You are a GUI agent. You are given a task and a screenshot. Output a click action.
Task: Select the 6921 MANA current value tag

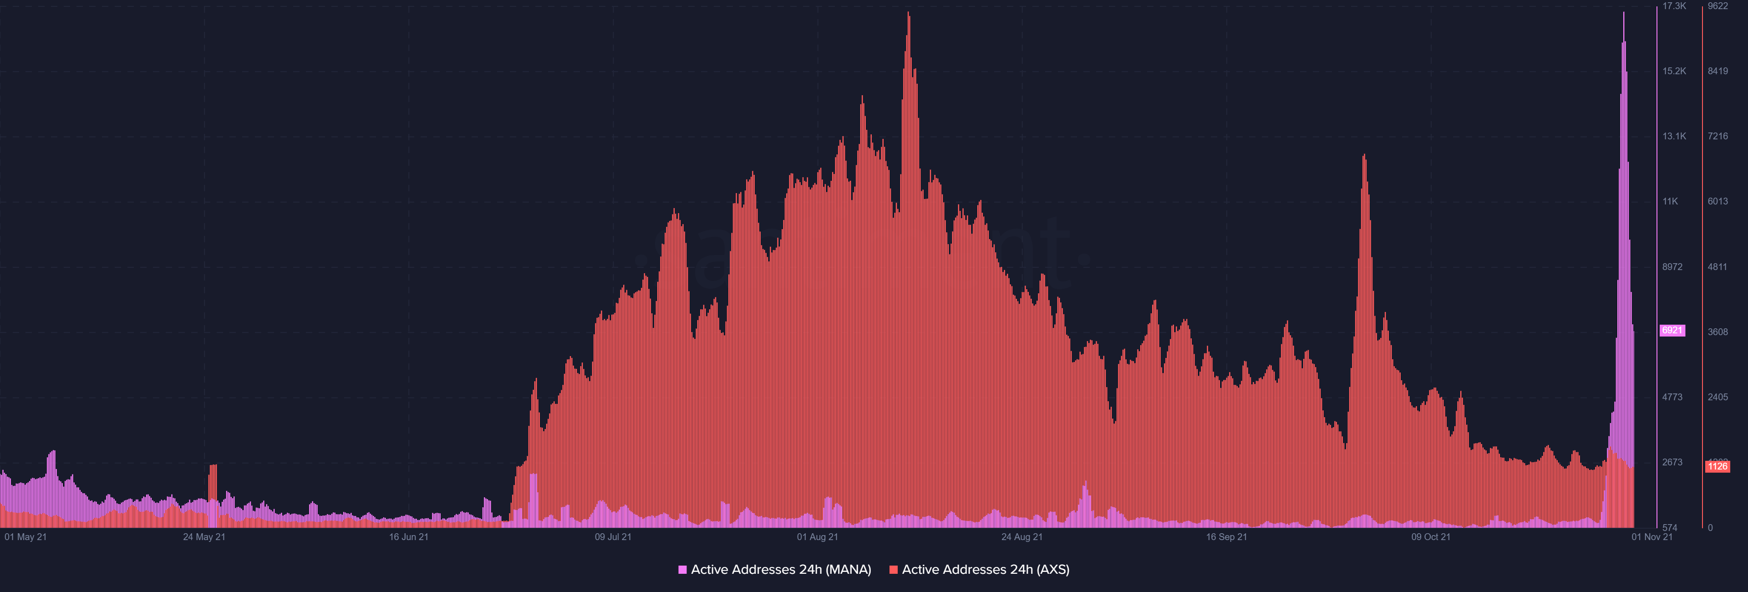[1672, 331]
